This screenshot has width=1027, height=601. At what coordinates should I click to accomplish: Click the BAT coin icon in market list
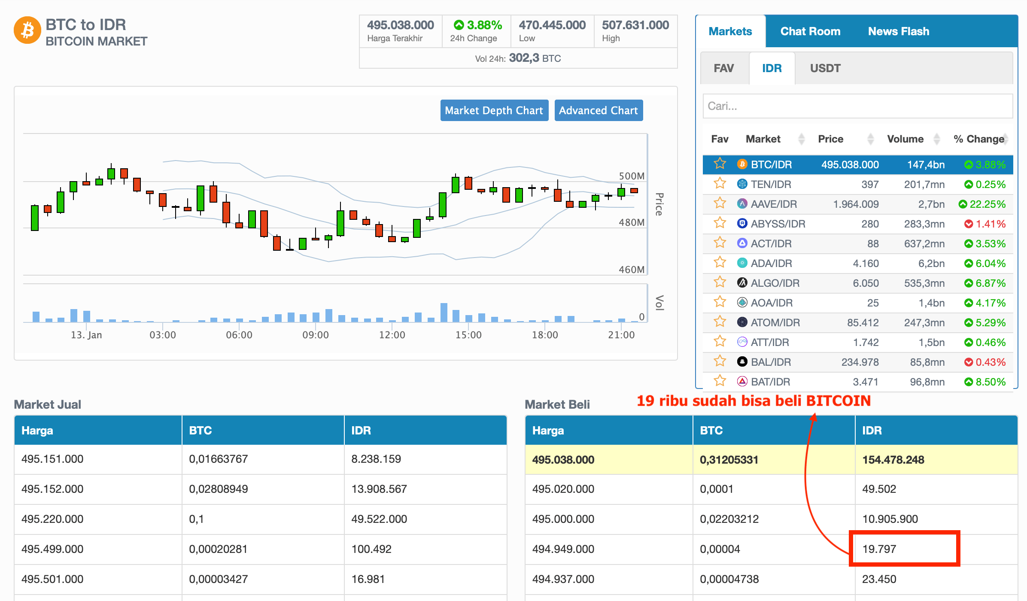(x=742, y=382)
